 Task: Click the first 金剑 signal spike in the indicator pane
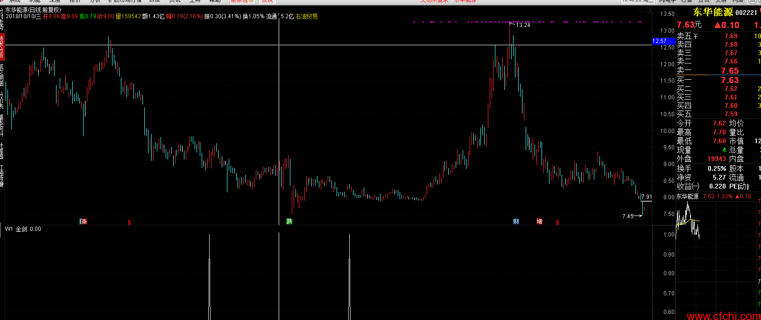(209, 277)
